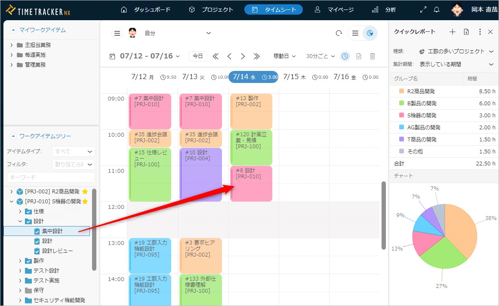Switch to list view toggle
The image size is (499, 306).
[355, 33]
